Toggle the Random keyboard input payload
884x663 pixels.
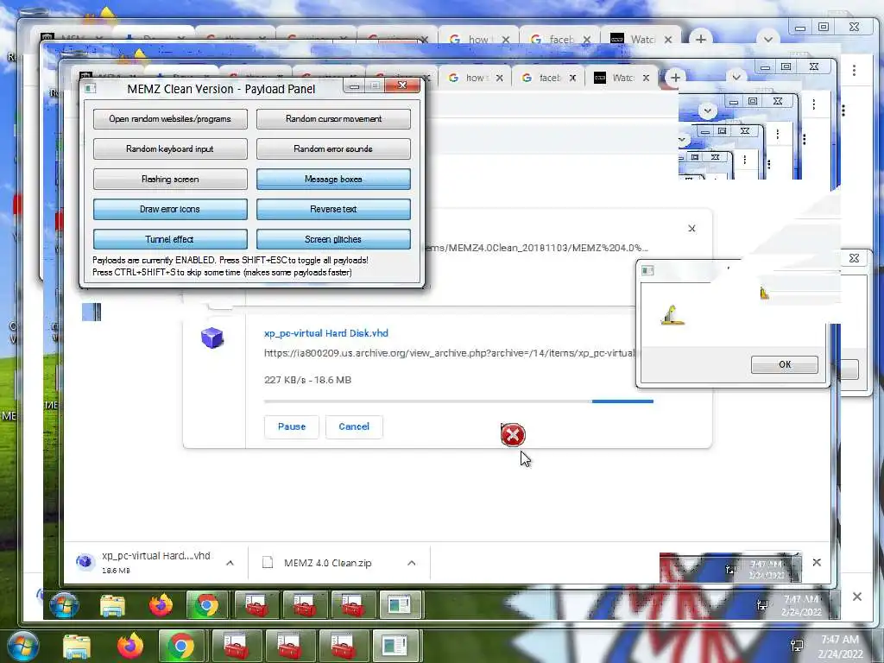point(170,148)
